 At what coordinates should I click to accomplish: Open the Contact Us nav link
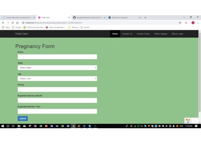[x=127, y=34]
